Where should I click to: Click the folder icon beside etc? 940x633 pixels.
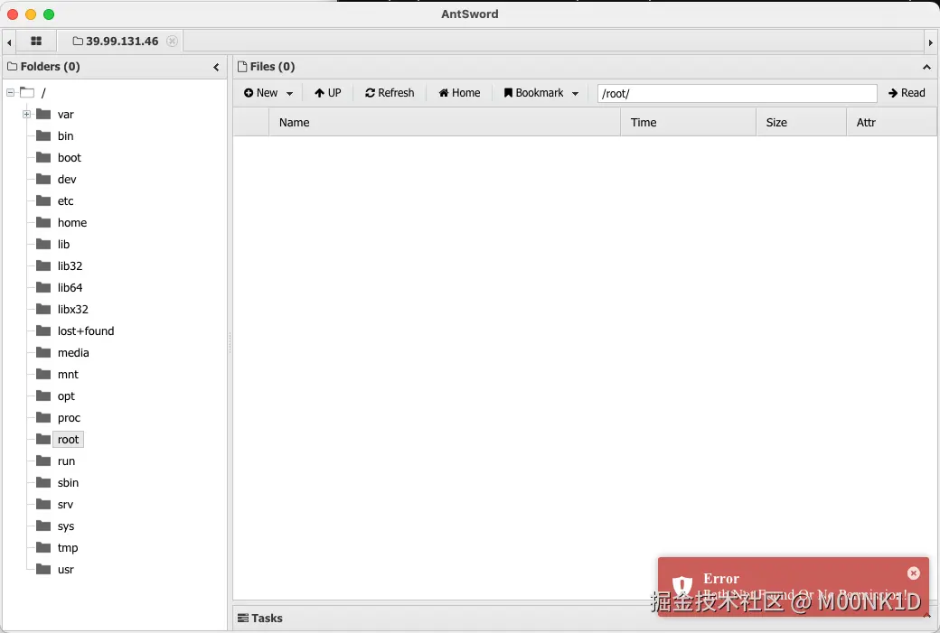click(x=43, y=200)
